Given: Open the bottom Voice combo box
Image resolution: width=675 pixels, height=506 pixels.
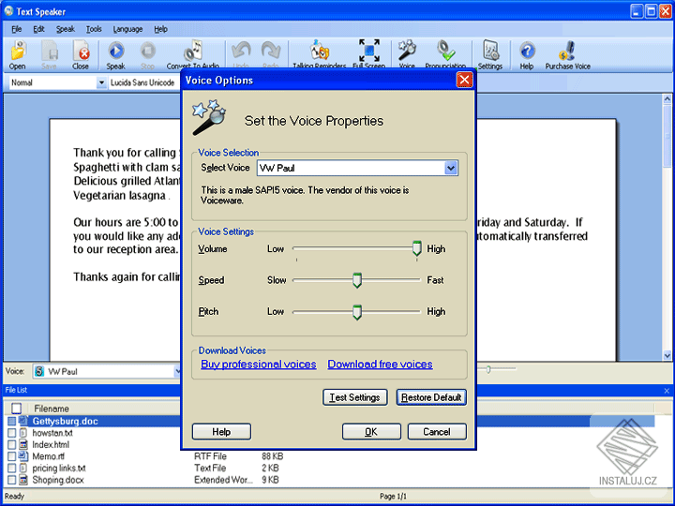Looking at the screenshot, I should [x=107, y=371].
